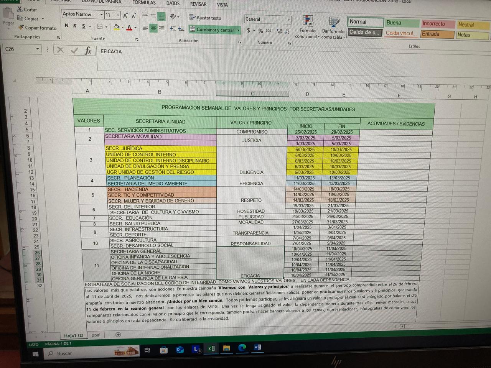Apply the Buena cell style
The image size is (491, 368).
pyautogui.click(x=402, y=23)
